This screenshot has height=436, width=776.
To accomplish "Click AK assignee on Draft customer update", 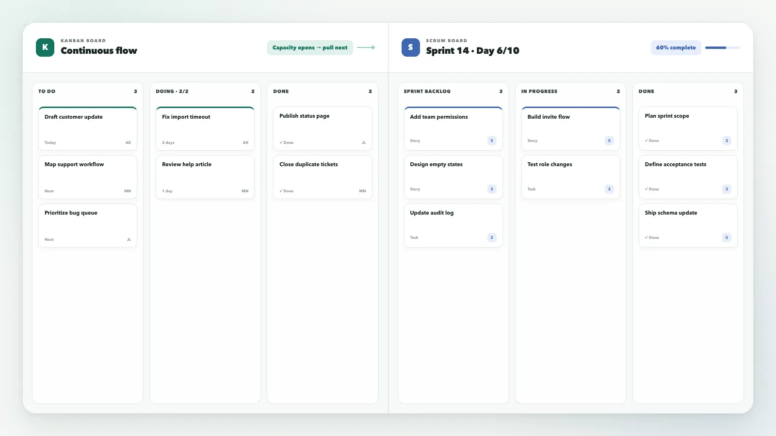I will click(x=128, y=142).
